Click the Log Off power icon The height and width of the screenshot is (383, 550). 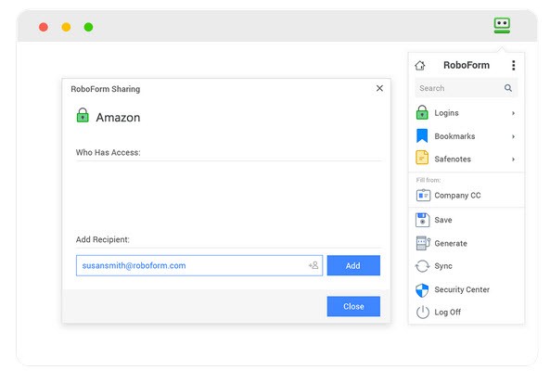click(423, 313)
